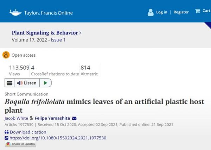Open the Register link
This screenshot has width=211, height=150.
click(x=181, y=12)
